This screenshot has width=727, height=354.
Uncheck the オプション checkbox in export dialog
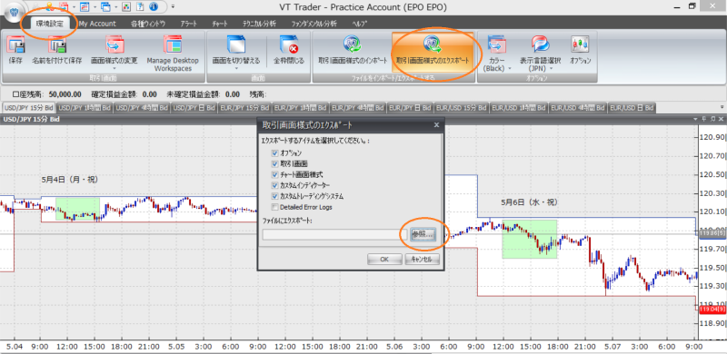pos(275,152)
